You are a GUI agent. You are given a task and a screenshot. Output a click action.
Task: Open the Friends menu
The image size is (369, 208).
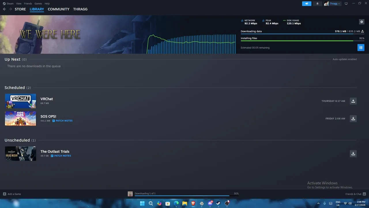click(28, 3)
